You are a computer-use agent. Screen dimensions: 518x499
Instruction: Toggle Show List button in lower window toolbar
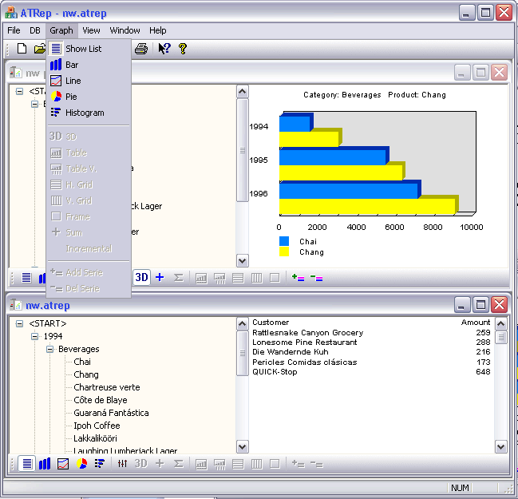tap(26, 464)
